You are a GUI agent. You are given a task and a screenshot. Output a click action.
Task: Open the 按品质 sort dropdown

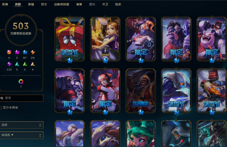(21, 135)
